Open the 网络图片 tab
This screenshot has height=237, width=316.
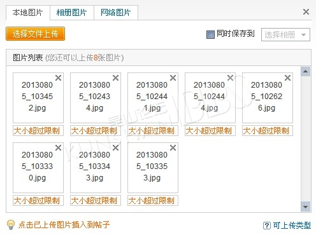(116, 13)
